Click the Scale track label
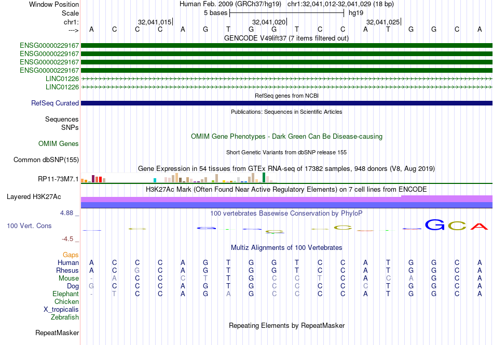 70,13
